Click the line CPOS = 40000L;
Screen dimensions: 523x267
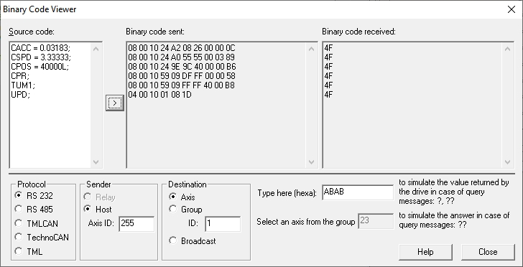pyautogui.click(x=40, y=67)
